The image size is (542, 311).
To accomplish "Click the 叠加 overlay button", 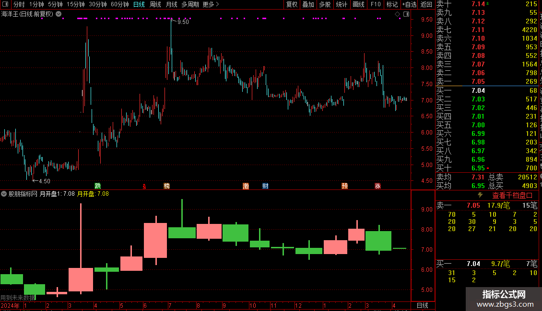I will point(308,4).
